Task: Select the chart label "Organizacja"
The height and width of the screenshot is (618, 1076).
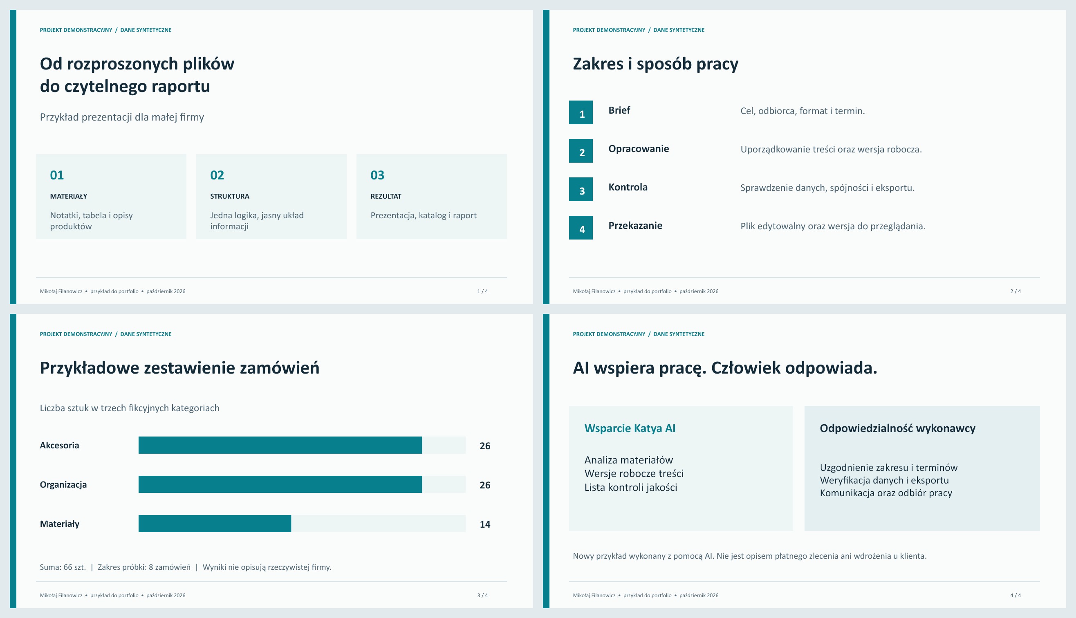Action: coord(63,485)
